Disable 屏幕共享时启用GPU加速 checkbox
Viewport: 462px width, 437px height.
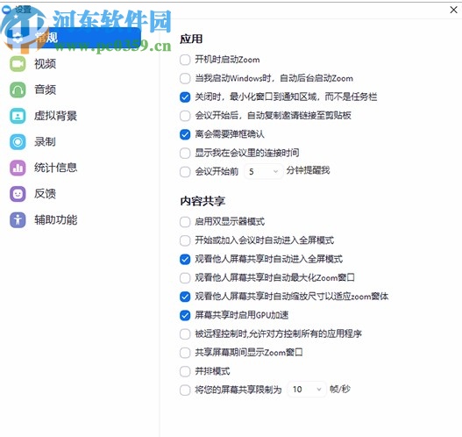185,315
